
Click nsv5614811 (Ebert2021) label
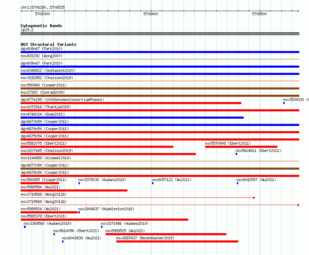[258, 151]
